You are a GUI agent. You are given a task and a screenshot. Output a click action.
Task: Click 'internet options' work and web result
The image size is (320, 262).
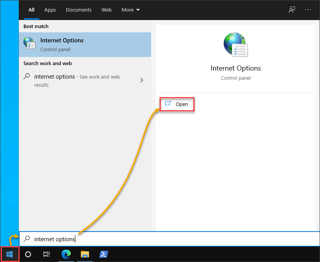[77, 80]
